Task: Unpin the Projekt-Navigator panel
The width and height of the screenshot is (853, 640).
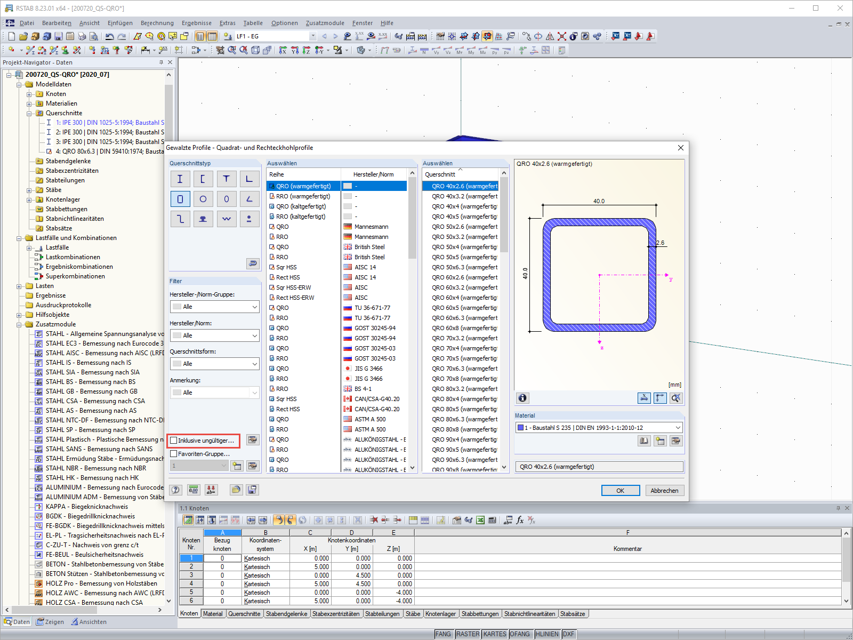Action: point(160,62)
